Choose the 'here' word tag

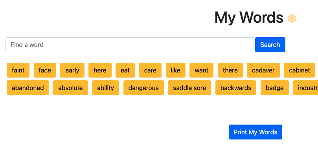tap(100, 70)
